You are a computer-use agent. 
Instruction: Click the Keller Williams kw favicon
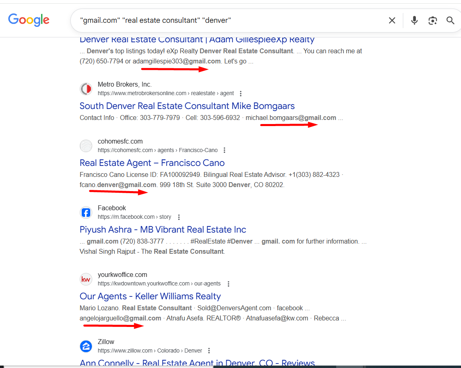coord(86,279)
